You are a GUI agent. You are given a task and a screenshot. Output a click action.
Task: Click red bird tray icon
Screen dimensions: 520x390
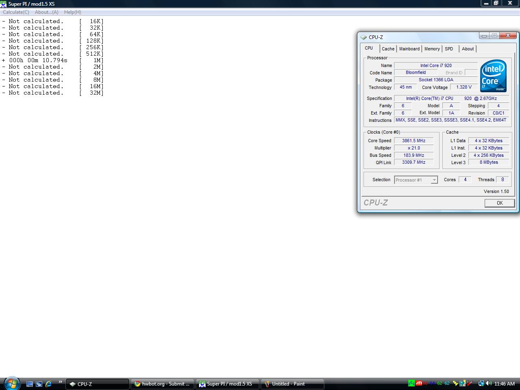click(470, 383)
